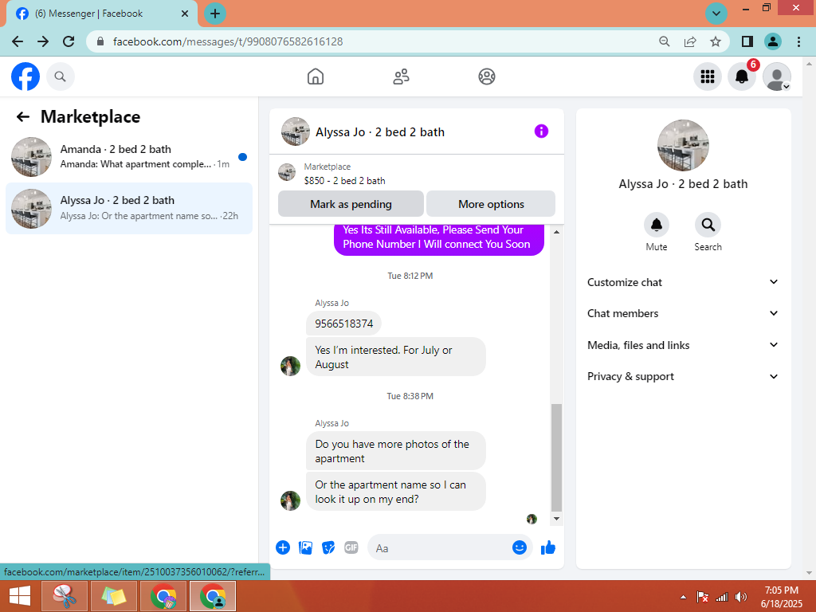Screen dimensions: 816x612
Task: Open the Facebook search magnifier
Action: (61, 76)
